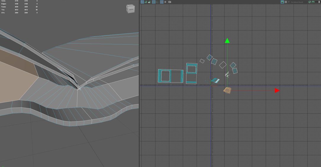Screen dimensions: 321x167
Task: Toggle the highlighted UV frame icon
Action: (x=162, y=2)
